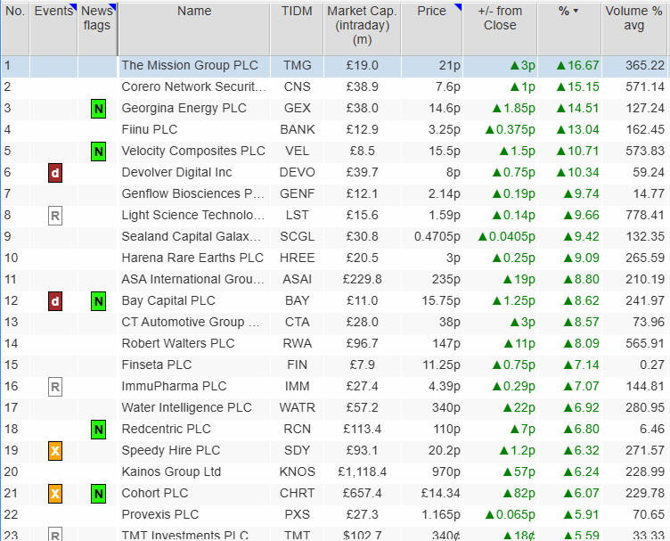Click results event icon for ImmuPharma PLC
Viewport: 670px width, 541px height.
(x=55, y=387)
